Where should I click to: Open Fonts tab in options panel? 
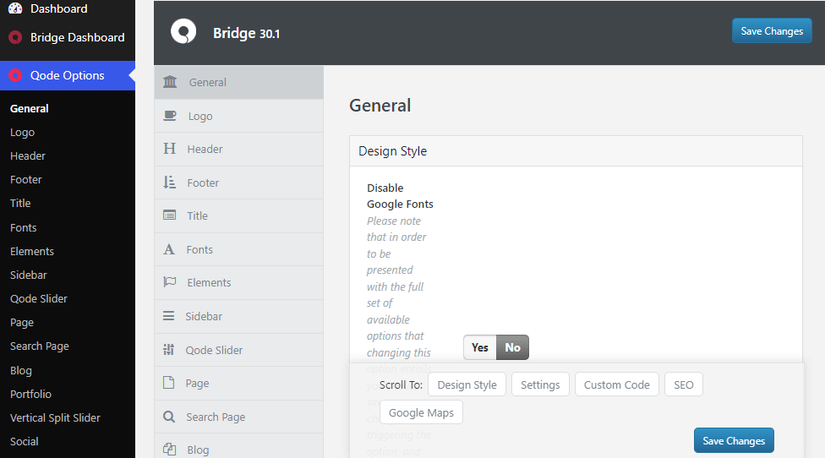click(x=239, y=250)
